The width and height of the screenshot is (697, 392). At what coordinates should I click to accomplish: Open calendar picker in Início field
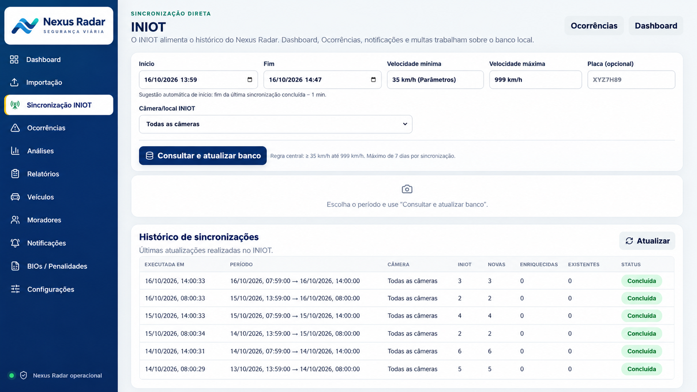pos(250,80)
